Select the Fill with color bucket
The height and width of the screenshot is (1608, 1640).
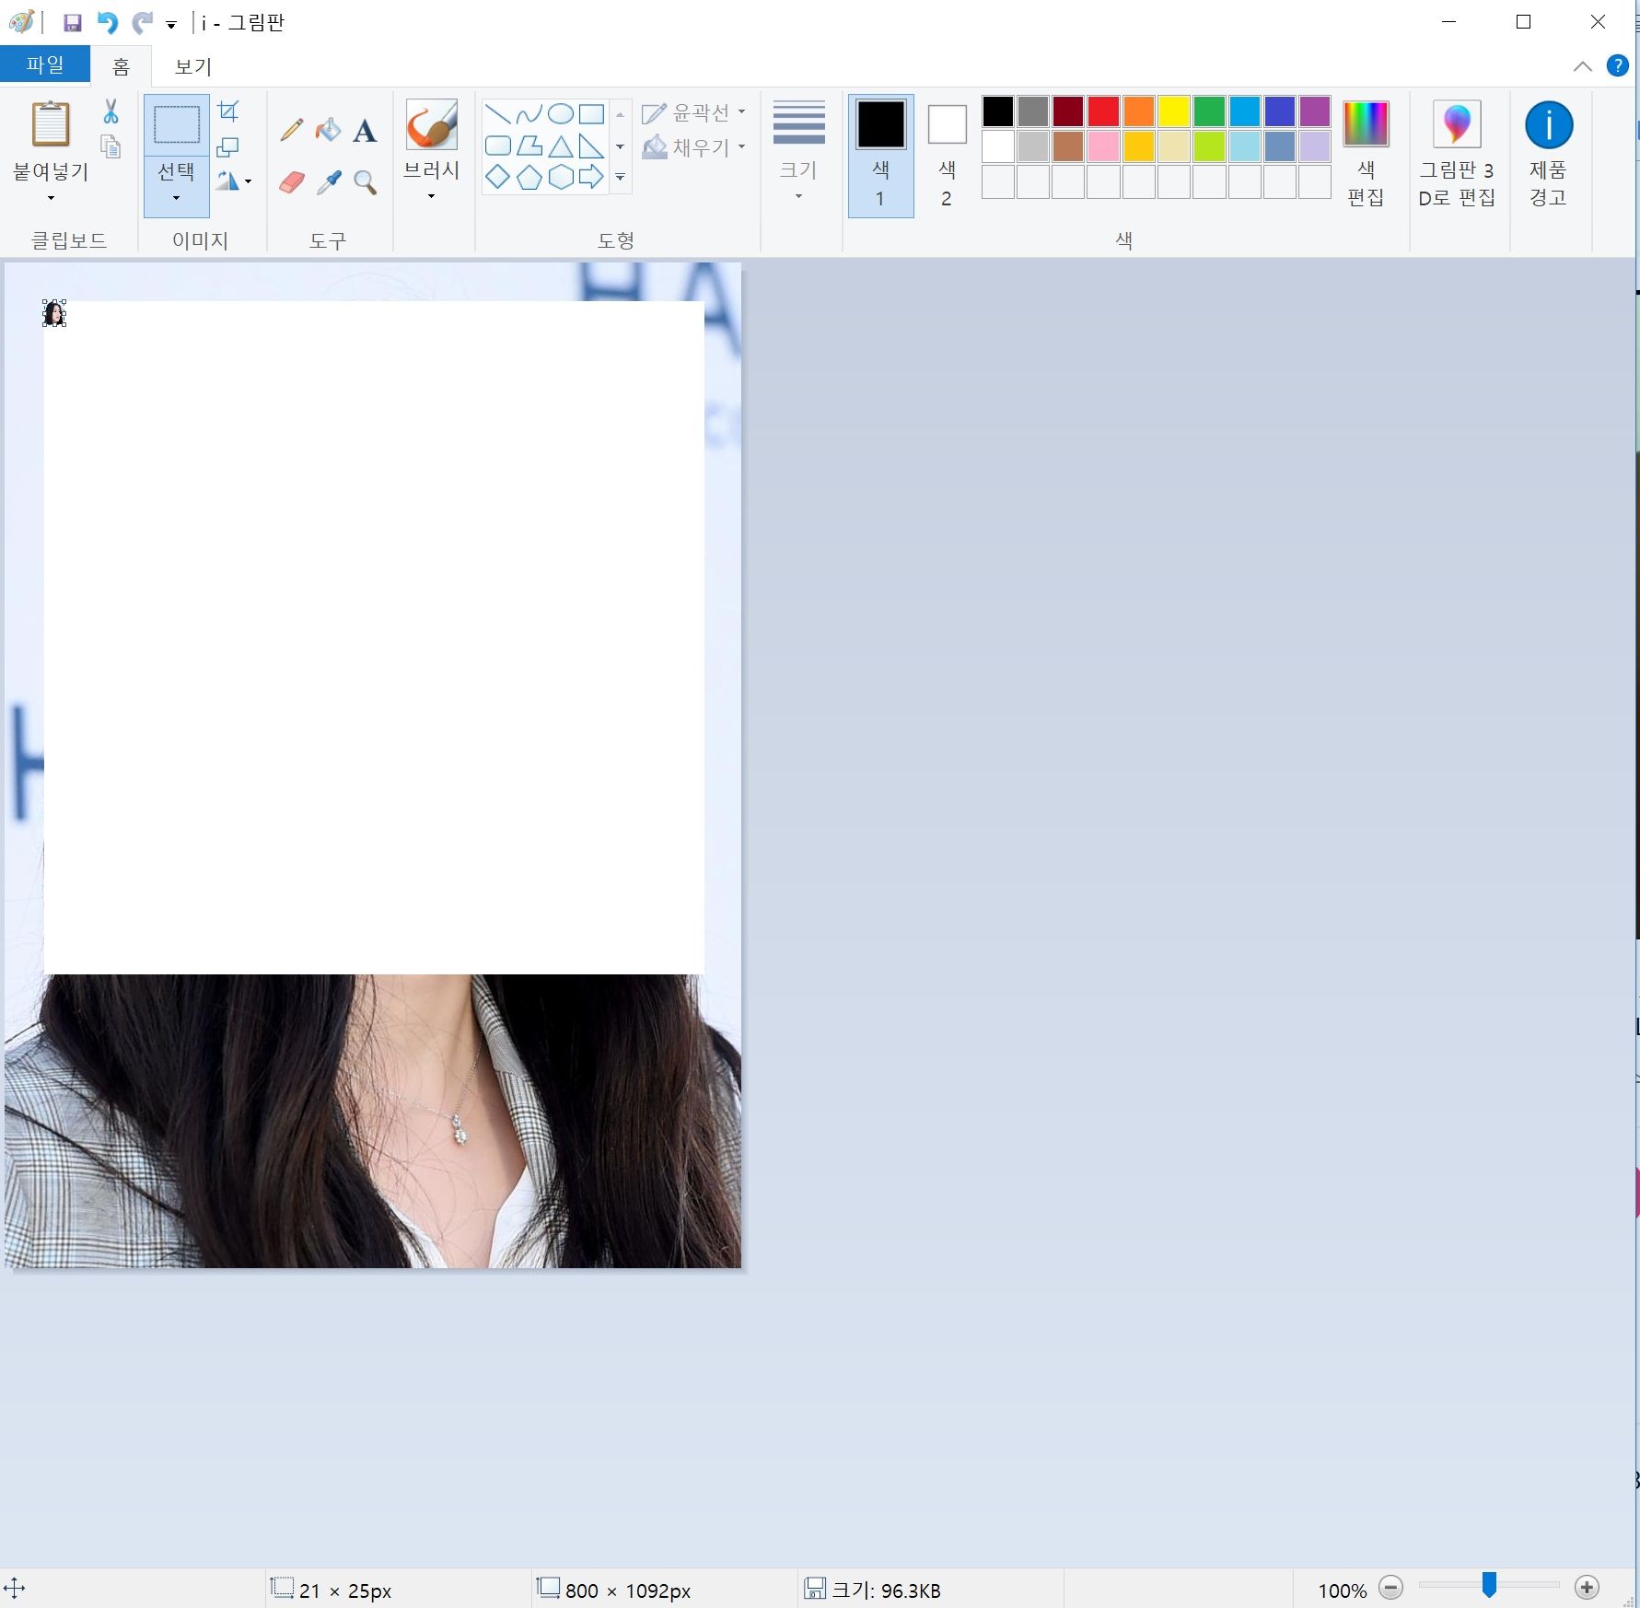click(328, 131)
